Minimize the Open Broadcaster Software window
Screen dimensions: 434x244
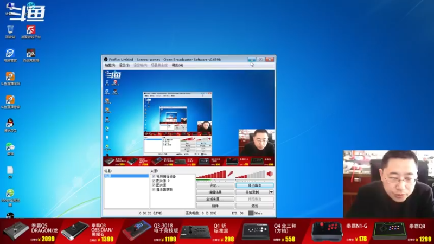pyautogui.click(x=252, y=60)
